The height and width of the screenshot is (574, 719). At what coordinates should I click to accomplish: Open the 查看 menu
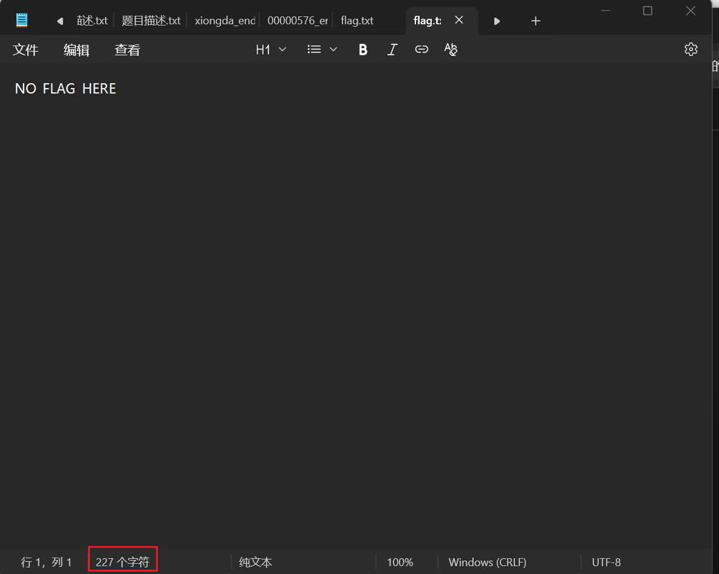click(128, 50)
